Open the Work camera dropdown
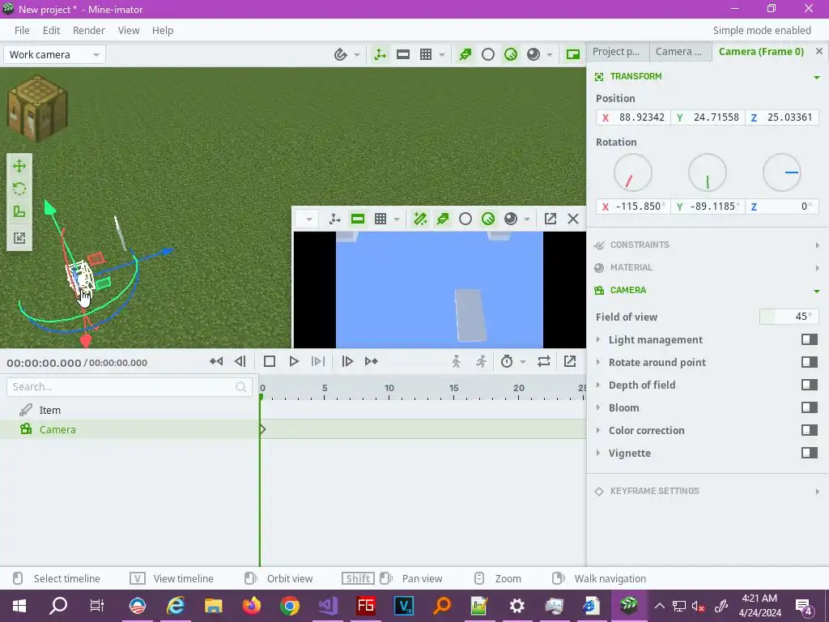Image resolution: width=829 pixels, height=622 pixels. (54, 54)
